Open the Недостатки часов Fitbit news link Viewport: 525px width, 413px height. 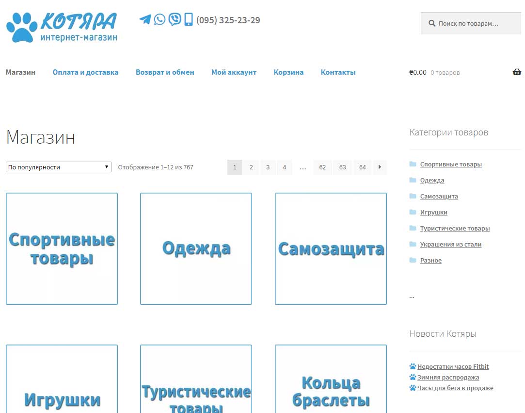[453, 366]
